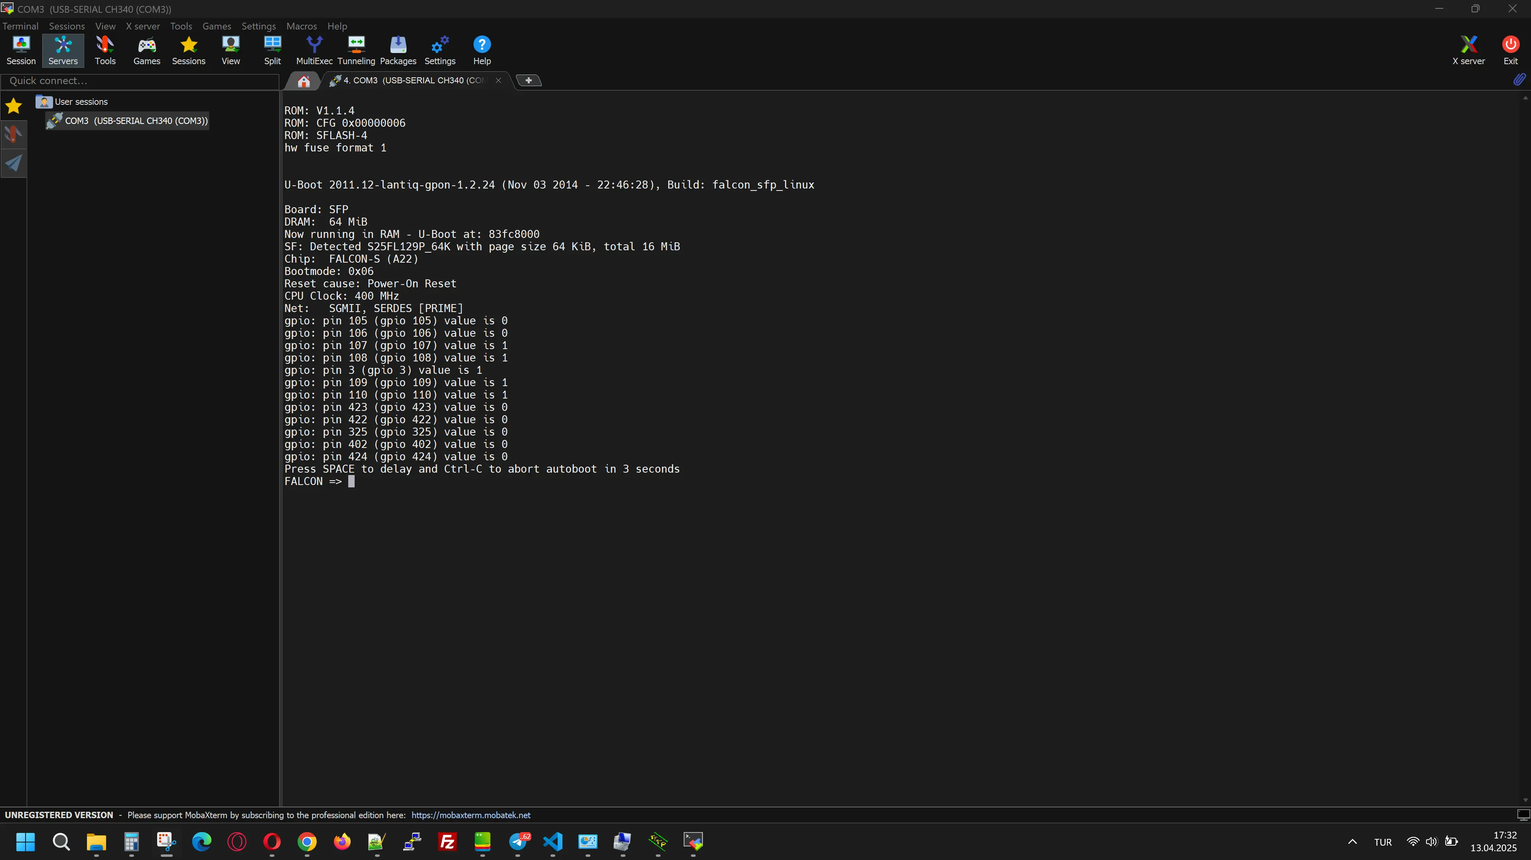Viewport: 1531px width, 860px height.
Task: Open Microsoft Edge from taskbar
Action: (201, 842)
